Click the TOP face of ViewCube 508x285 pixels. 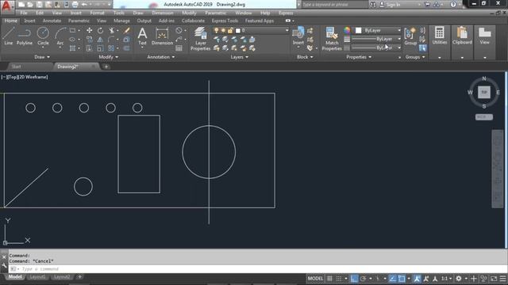[x=484, y=92]
